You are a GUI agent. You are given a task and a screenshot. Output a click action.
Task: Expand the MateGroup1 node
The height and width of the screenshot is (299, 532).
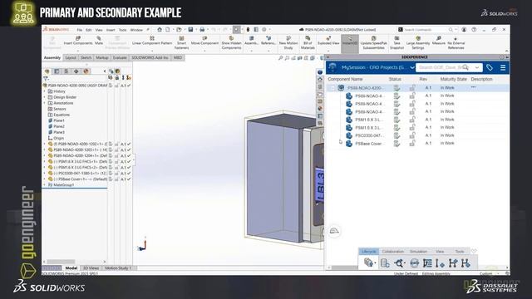[x=44, y=185]
